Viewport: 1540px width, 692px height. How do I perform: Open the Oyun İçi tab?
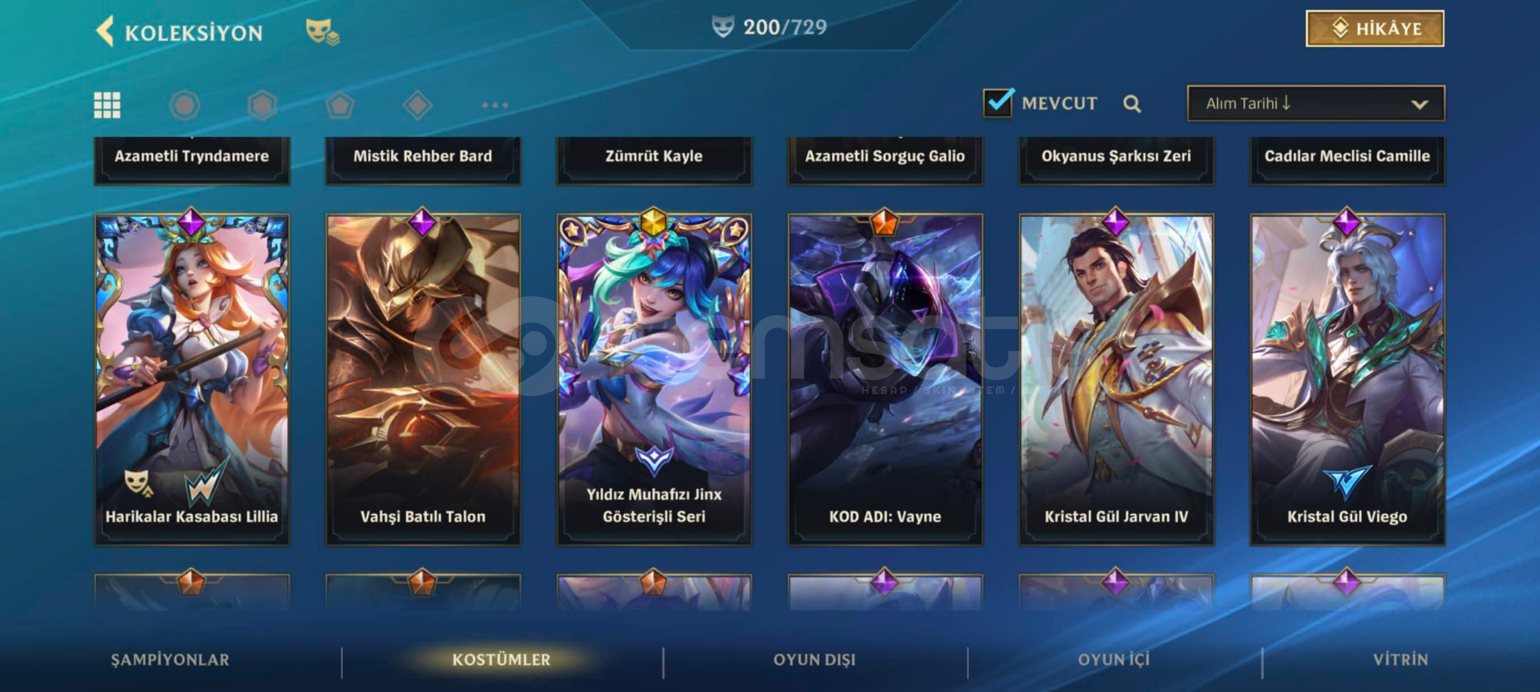point(1114,659)
